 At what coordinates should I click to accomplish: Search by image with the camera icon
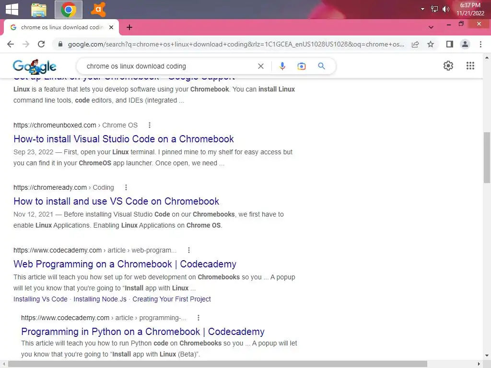click(302, 66)
